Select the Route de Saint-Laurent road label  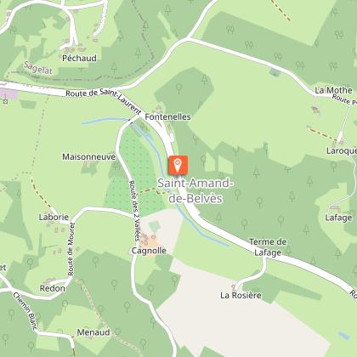tap(104, 99)
